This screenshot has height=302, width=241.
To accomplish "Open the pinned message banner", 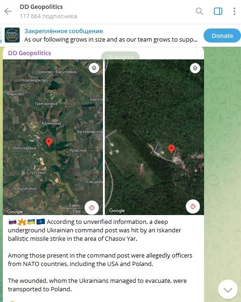I will click(111, 36).
